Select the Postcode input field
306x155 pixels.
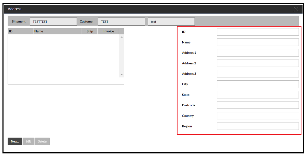pos(257,105)
